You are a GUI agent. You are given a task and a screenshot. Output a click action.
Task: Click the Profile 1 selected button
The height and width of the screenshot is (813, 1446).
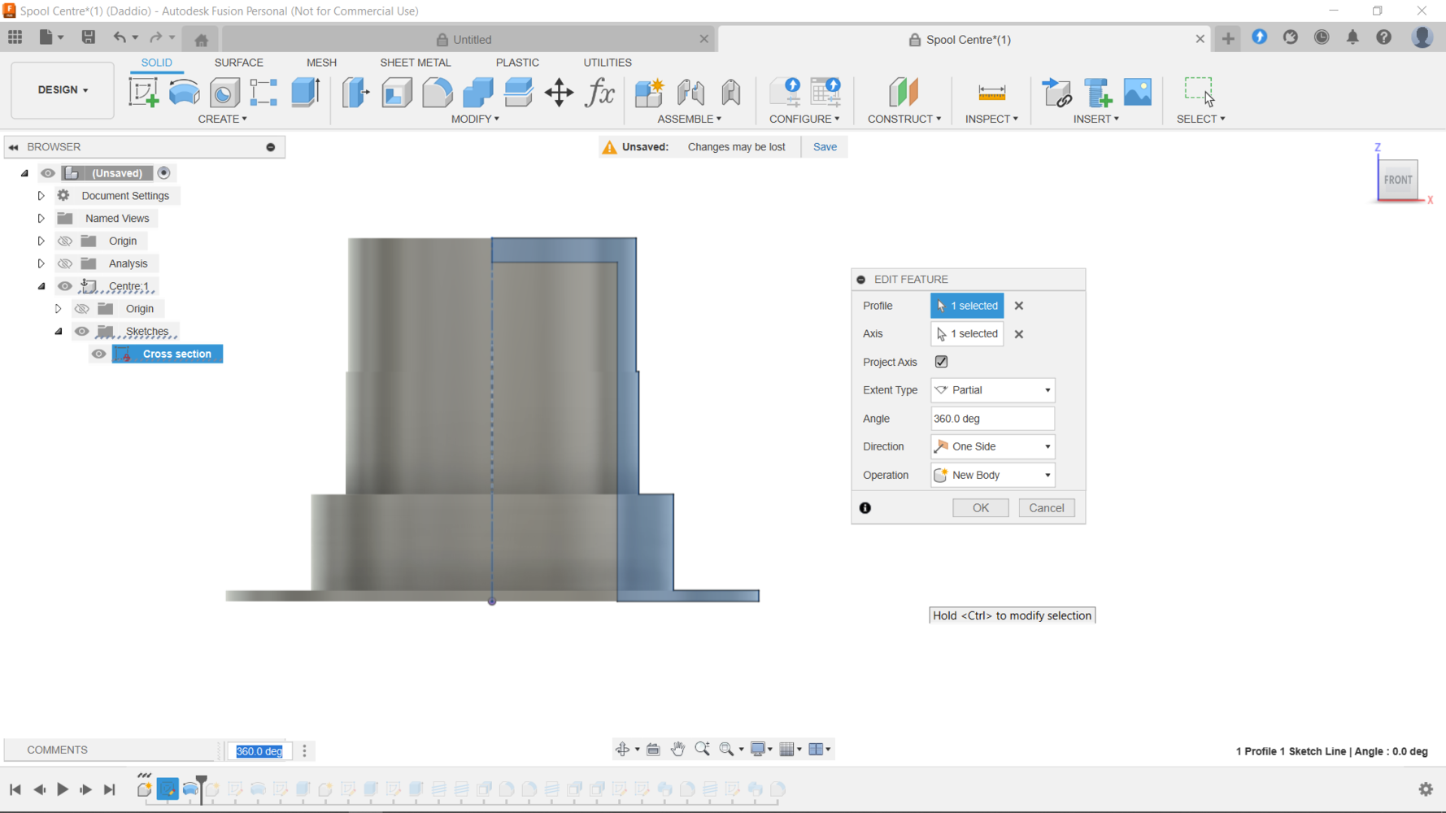pos(966,306)
